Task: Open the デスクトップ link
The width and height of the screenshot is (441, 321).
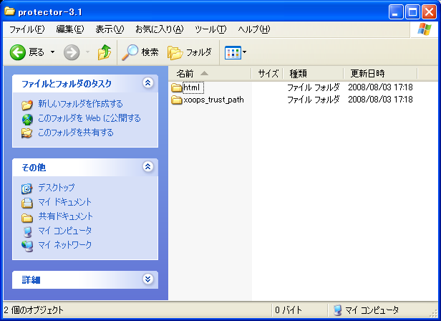Action: (x=57, y=188)
